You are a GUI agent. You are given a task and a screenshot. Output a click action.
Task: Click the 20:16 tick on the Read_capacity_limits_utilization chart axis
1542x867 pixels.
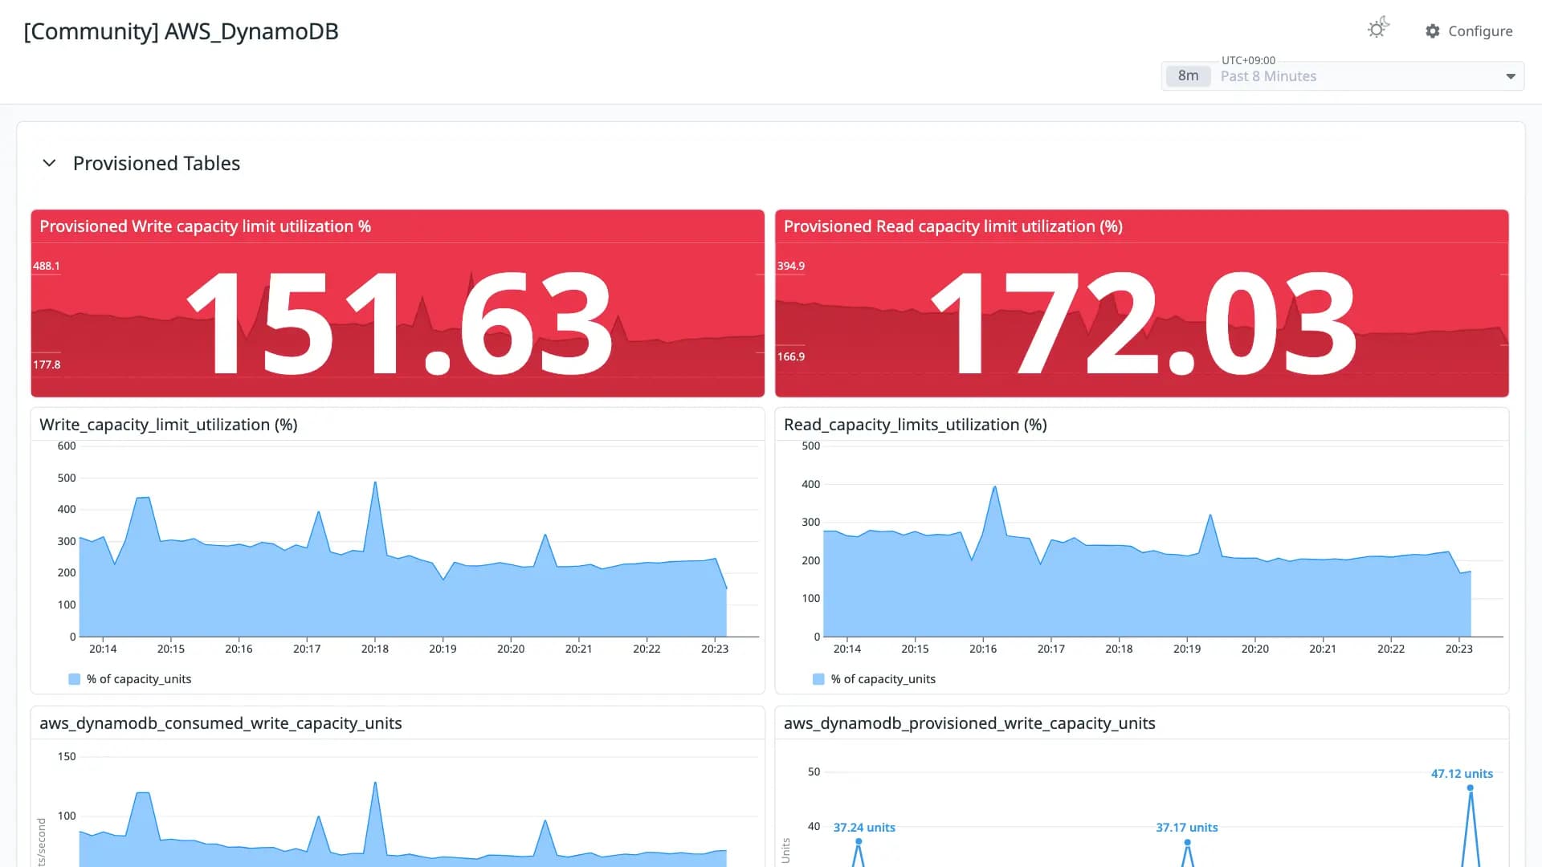(x=983, y=649)
